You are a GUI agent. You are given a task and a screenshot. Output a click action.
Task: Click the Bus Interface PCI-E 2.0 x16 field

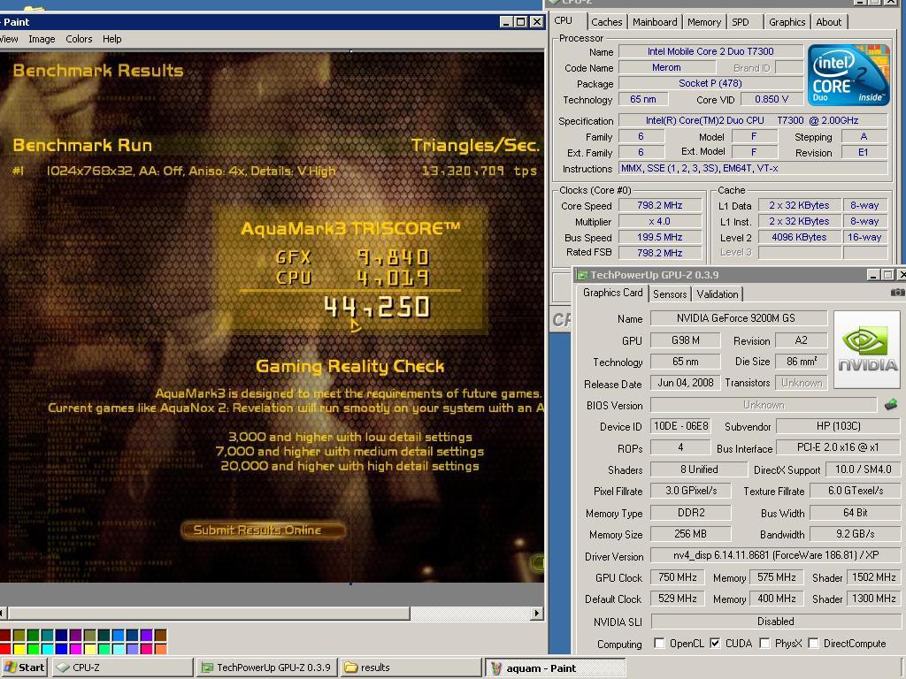[x=838, y=448]
